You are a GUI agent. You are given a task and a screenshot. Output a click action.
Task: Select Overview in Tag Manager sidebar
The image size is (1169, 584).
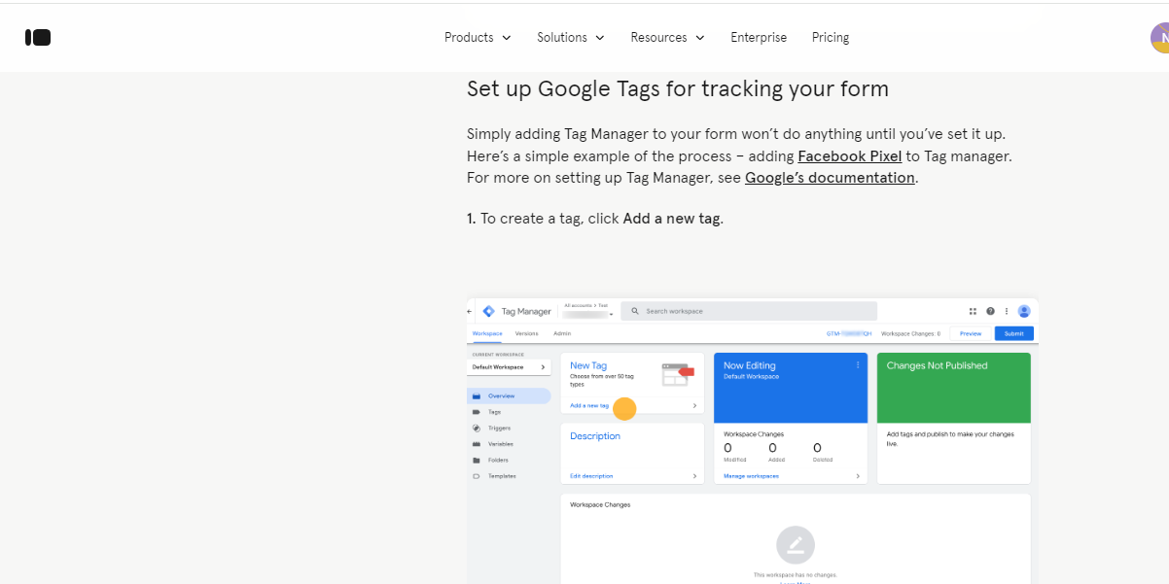[510, 395]
